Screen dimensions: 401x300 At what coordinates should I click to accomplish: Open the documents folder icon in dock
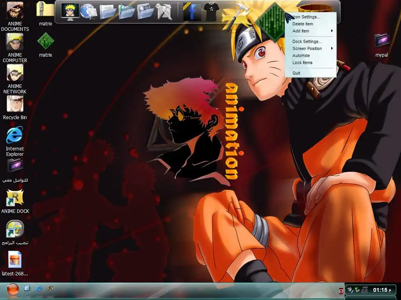(108, 11)
